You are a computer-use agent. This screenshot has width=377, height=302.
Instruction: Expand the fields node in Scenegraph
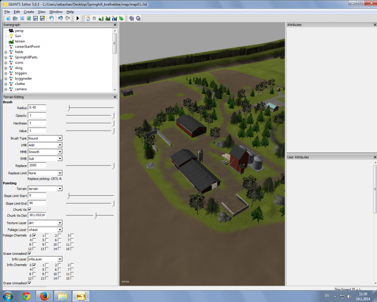pyautogui.click(x=6, y=52)
